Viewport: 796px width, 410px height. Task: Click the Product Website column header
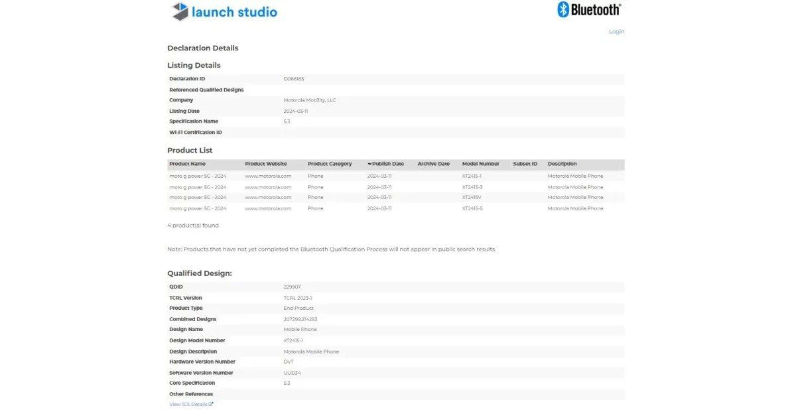point(266,164)
